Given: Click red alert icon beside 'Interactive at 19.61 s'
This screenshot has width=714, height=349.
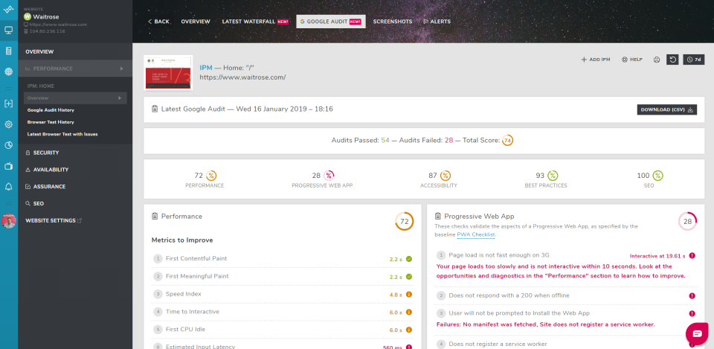Looking at the screenshot, I should 692,255.
